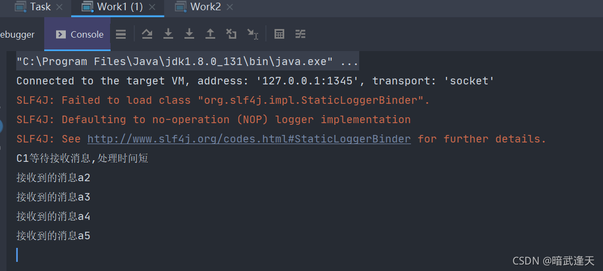Screen dimensions: 603x271
Task: Open the slf4j StaticLoggerBinder link
Action: coord(249,139)
